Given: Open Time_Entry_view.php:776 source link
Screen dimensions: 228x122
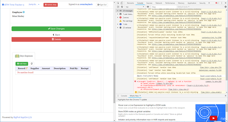Looking at the screenshot, I should (210, 67).
